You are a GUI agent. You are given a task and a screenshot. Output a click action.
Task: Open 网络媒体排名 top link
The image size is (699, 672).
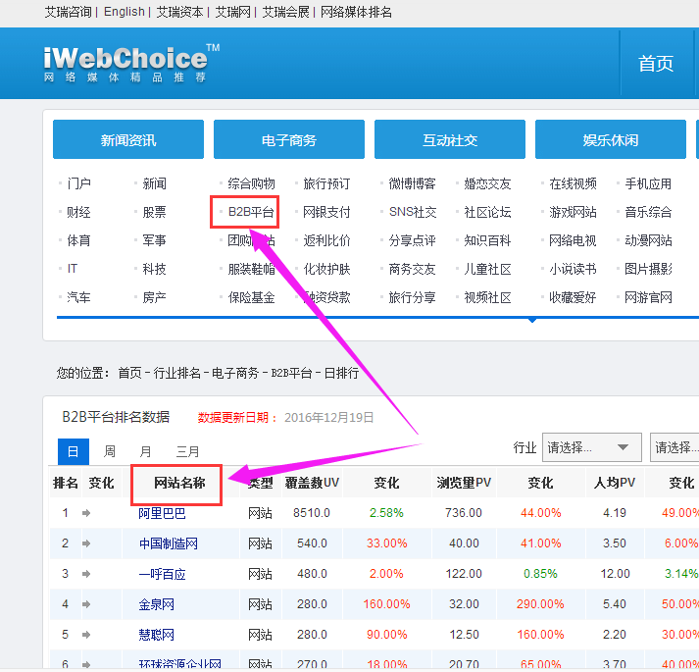[x=356, y=12]
